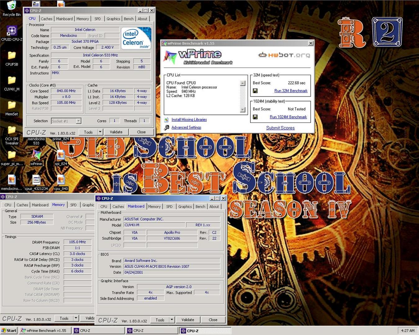The height and width of the screenshot is (335, 419).
Task: Click the second CPU-Z taskbar button
Action: point(152,331)
